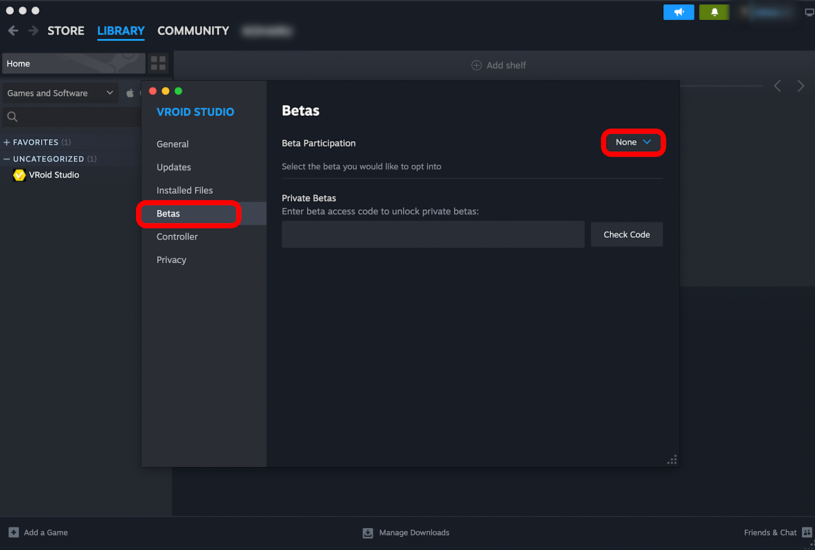
Task: Select the General settings section
Action: (x=204, y=144)
